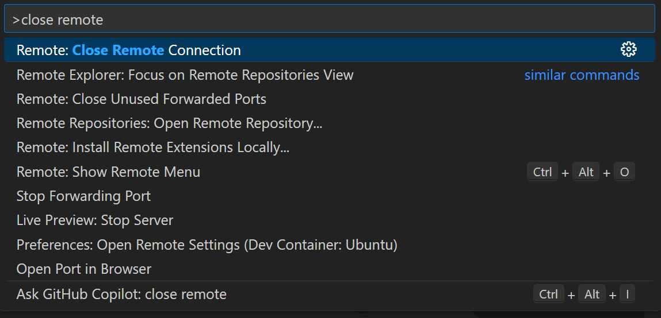The image size is (661, 318).
Task: Open the 'similar commands' link
Action: [582, 75]
